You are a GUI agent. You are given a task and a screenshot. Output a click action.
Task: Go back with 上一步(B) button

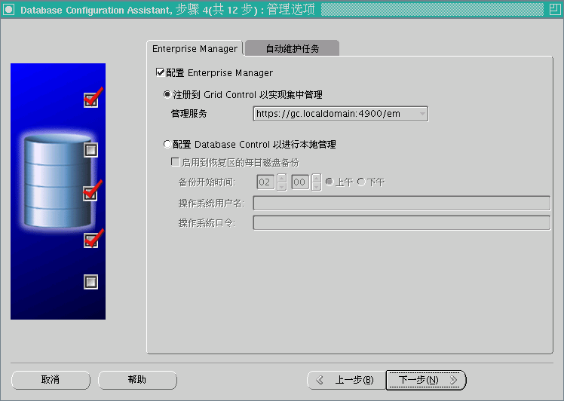(x=346, y=380)
